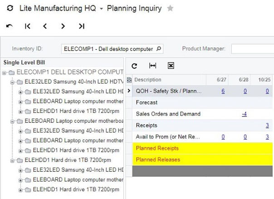Select top-level ELEHDD1 Hard drive 1TB 7200rpm item
This screenshot has width=274, height=199.
tap(68, 160)
